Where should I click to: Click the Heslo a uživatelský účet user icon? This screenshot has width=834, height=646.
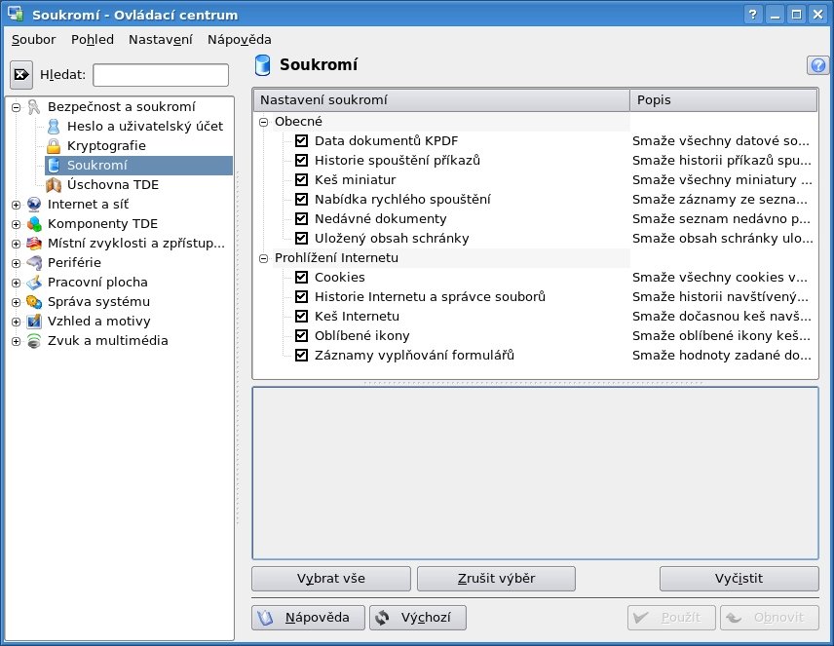54,127
